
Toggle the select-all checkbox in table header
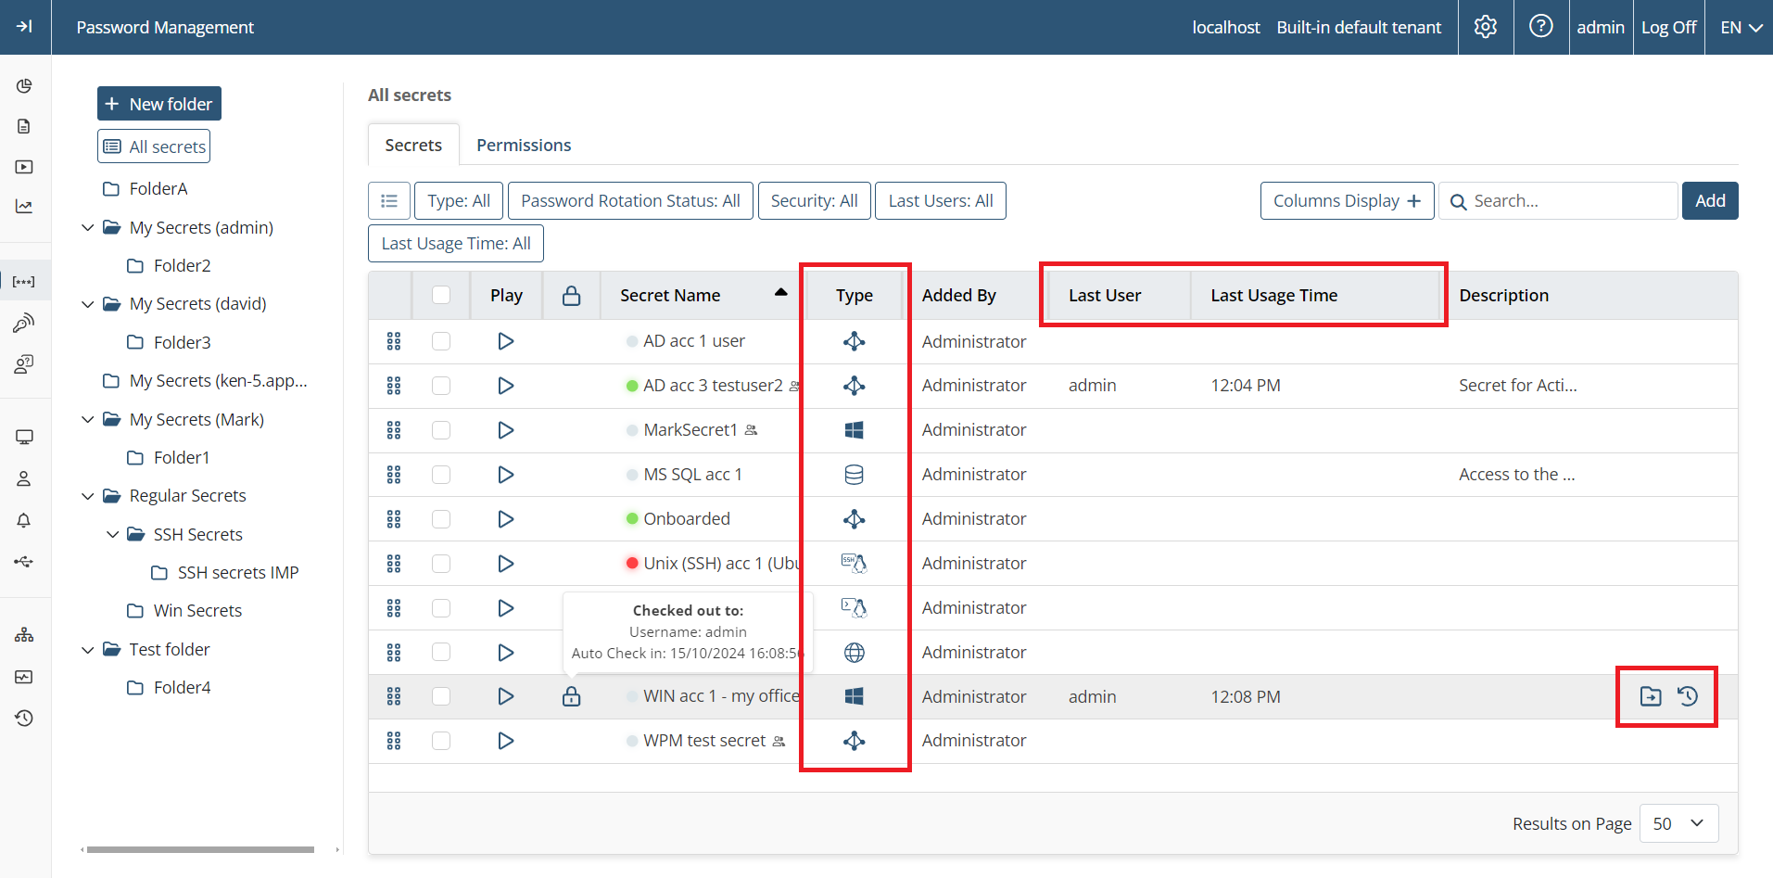coord(441,295)
